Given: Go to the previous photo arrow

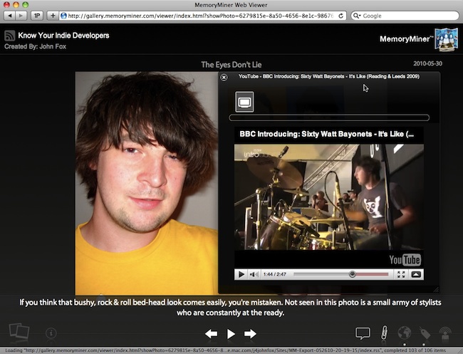Looking at the screenshot, I should point(212,333).
